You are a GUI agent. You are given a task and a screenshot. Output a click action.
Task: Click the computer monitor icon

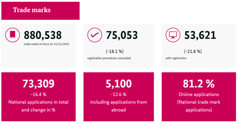tap(173, 35)
